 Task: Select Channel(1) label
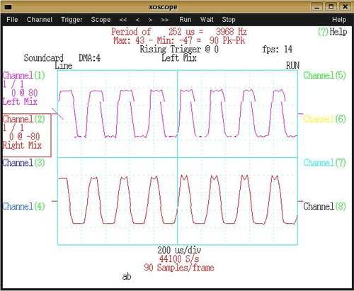(23, 76)
